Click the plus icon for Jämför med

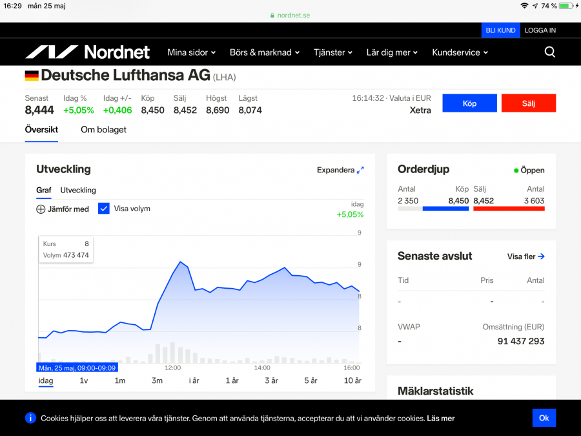coord(41,209)
